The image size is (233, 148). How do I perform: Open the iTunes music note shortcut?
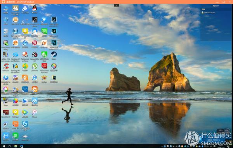point(35,113)
